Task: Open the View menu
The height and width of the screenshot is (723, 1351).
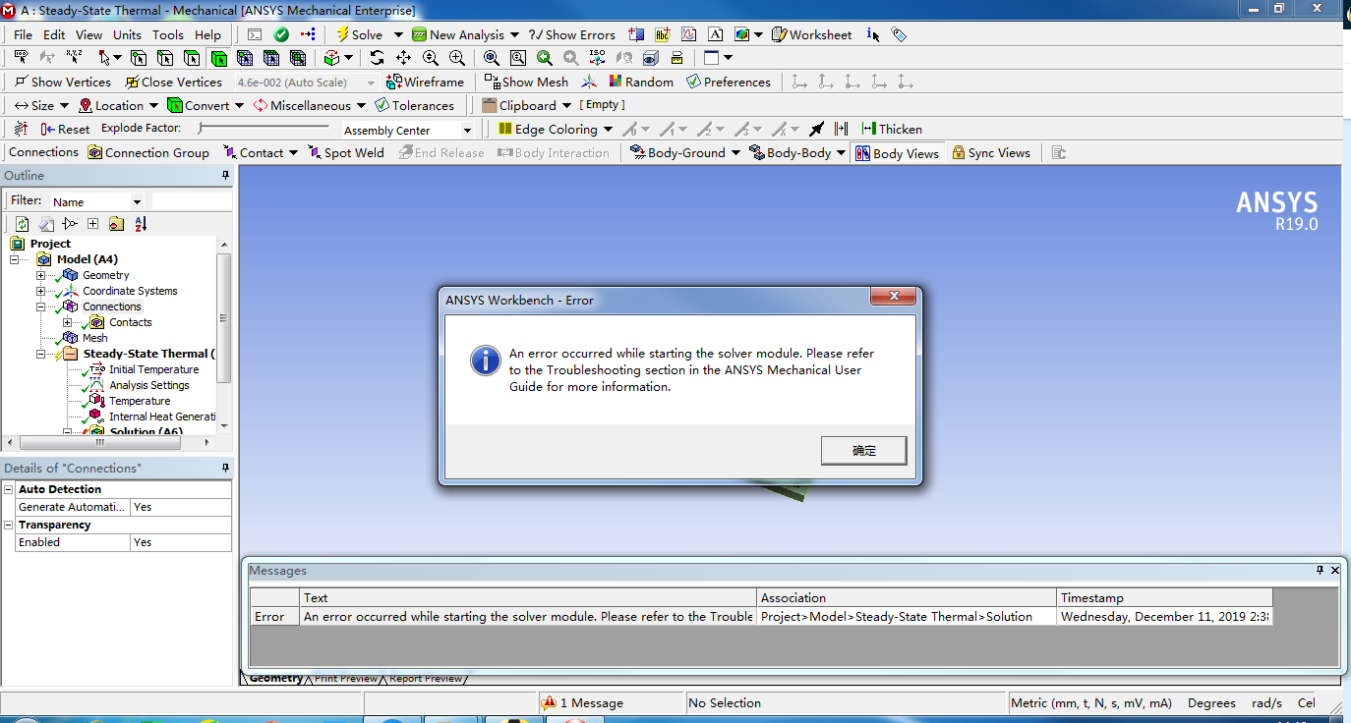Action: pos(88,34)
